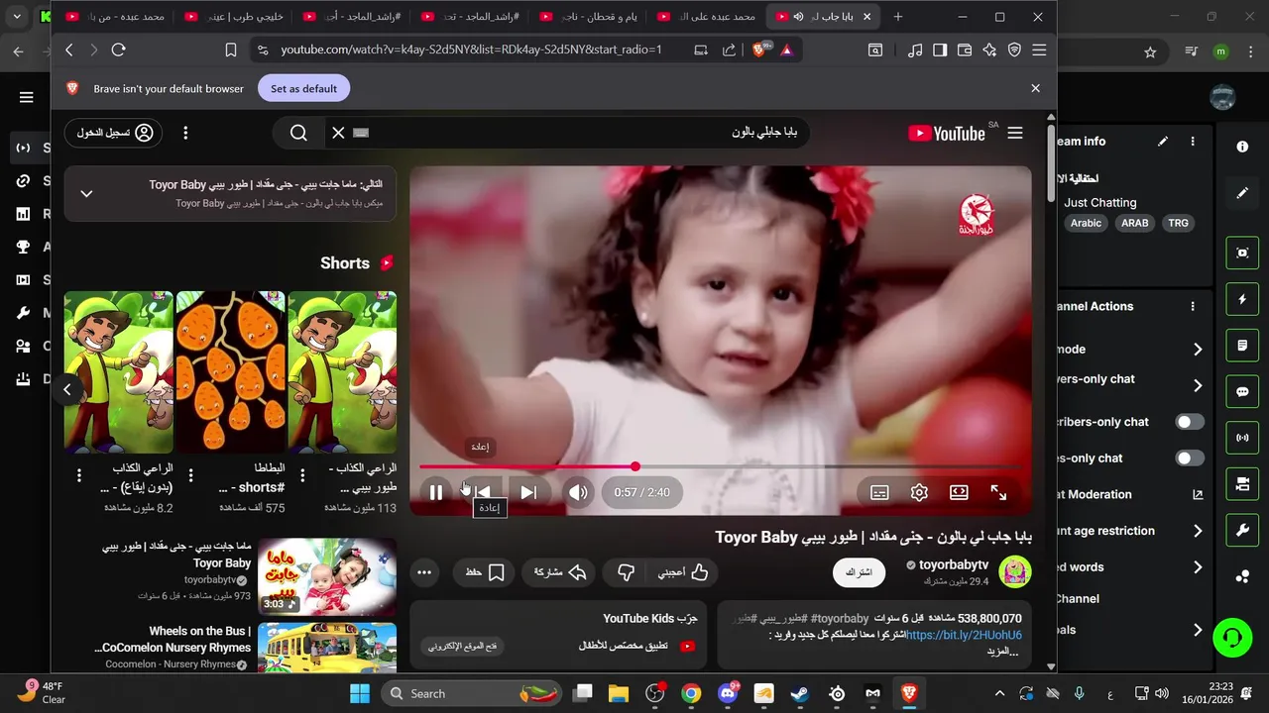Screen dimensions: 1269x713
Task: Click Set as default for Brave
Action: tap(303, 88)
